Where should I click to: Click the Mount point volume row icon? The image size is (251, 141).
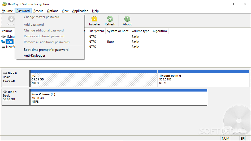tap(3, 37)
